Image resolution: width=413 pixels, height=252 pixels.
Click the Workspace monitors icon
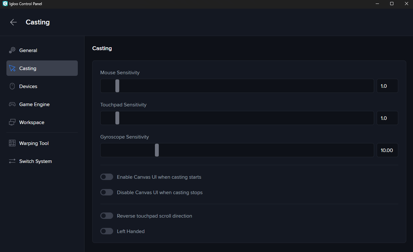12,122
